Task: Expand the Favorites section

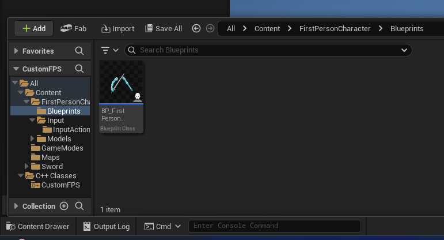Action: [16, 51]
